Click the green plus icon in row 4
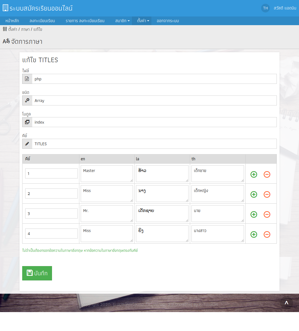 [x=254, y=234]
